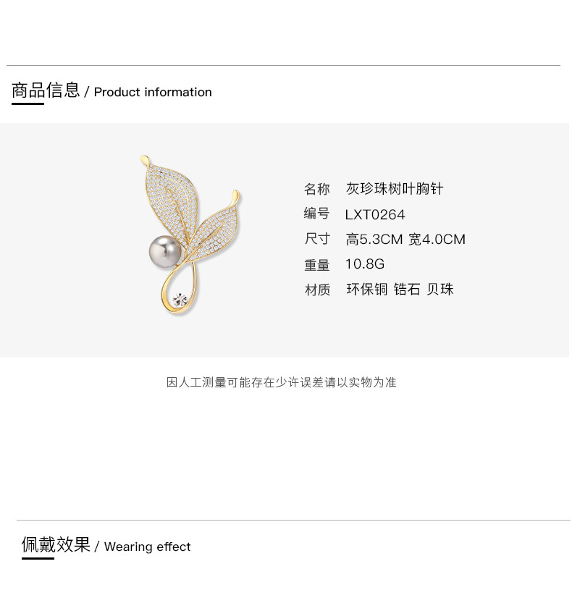Screen dimensions: 572x598
Task: Click the grey pearl on the brooch
Action: click(x=165, y=252)
